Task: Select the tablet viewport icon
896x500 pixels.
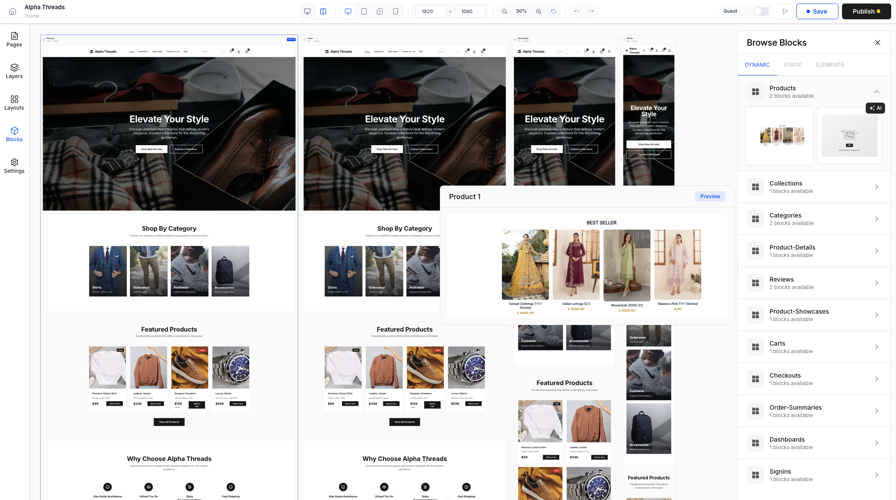Action: [x=364, y=11]
